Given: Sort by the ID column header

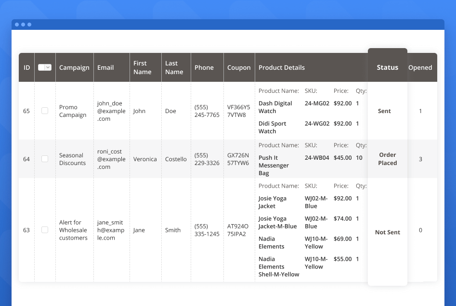Looking at the screenshot, I should coord(26,68).
